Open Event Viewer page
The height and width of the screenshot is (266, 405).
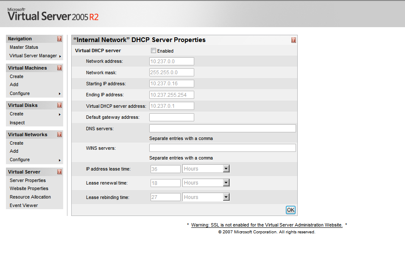click(x=24, y=205)
